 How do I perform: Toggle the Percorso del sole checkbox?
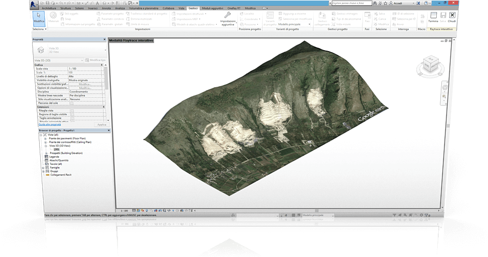(x=72, y=103)
